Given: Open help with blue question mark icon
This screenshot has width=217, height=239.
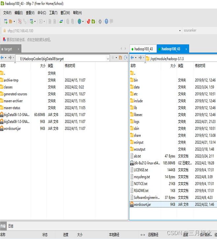Looking at the screenshot, I should coord(107,22).
